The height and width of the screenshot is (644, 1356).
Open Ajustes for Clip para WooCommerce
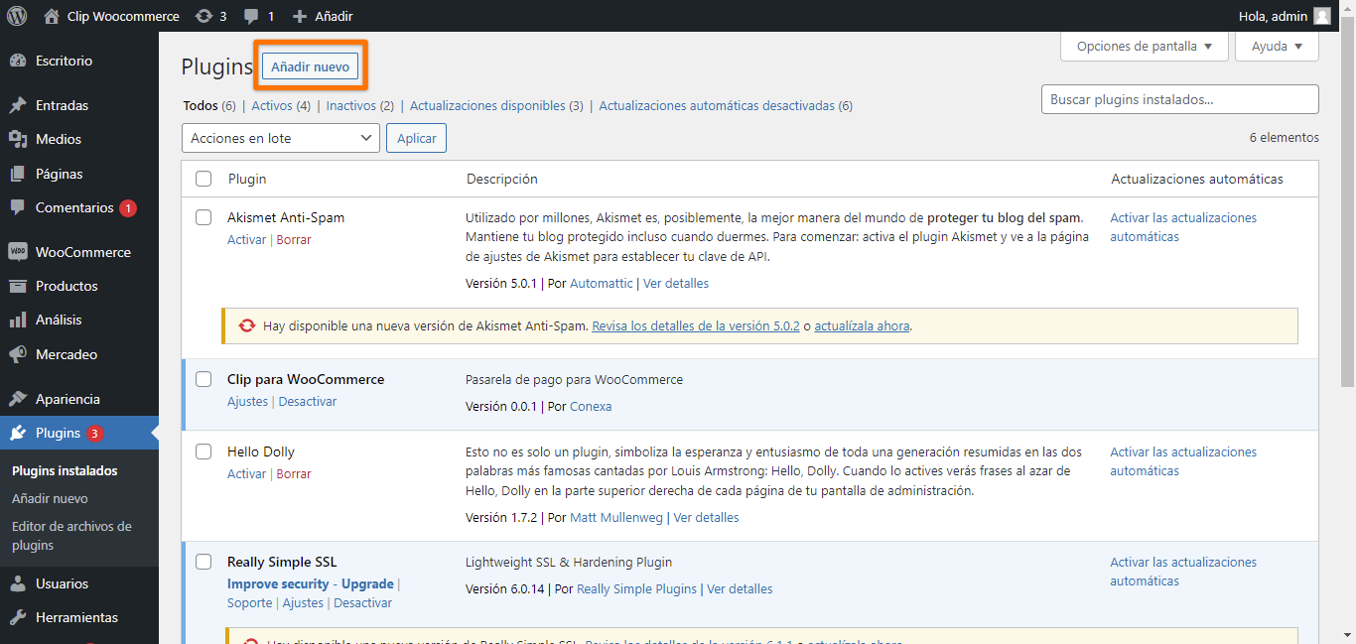point(247,401)
